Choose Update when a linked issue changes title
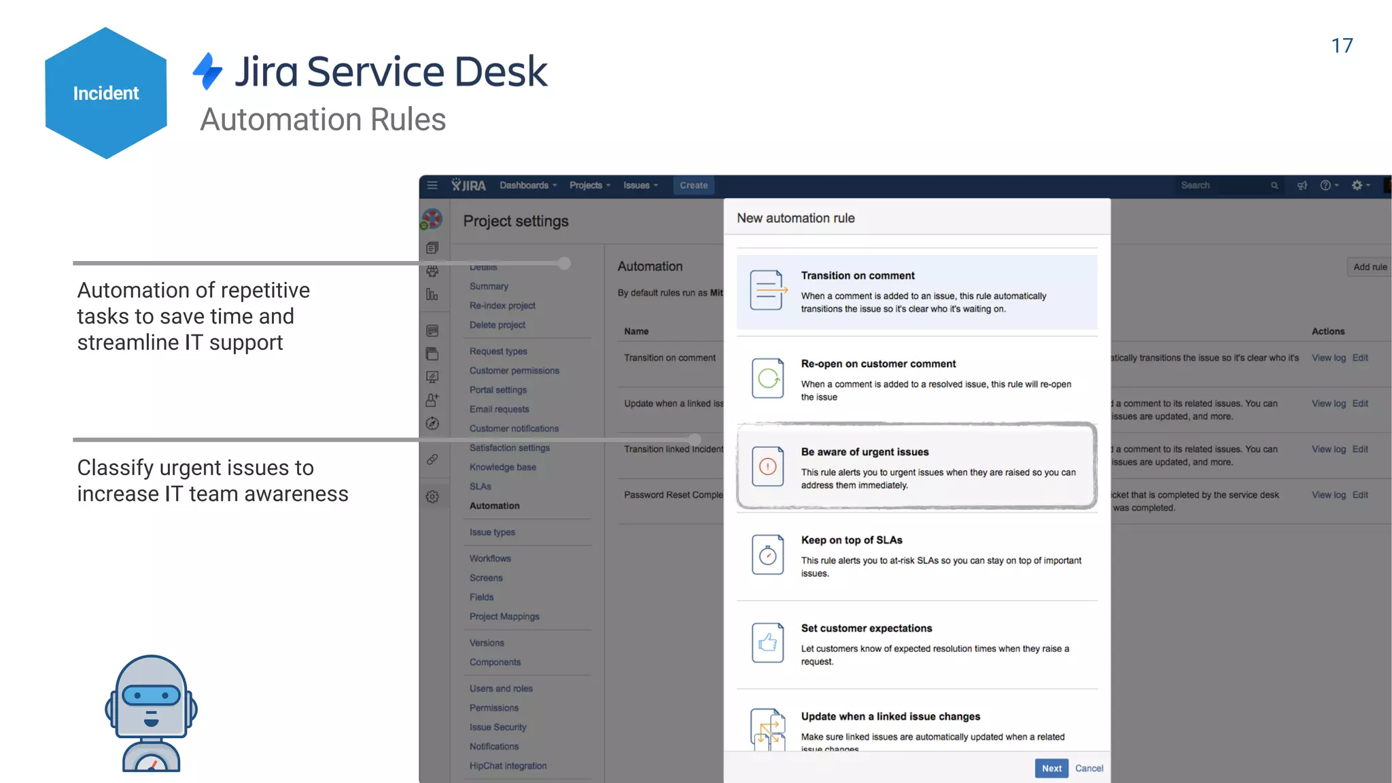Viewport: 1392px width, 783px height. 890,716
